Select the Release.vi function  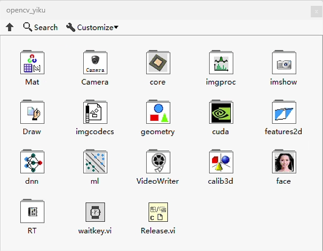click(158, 212)
